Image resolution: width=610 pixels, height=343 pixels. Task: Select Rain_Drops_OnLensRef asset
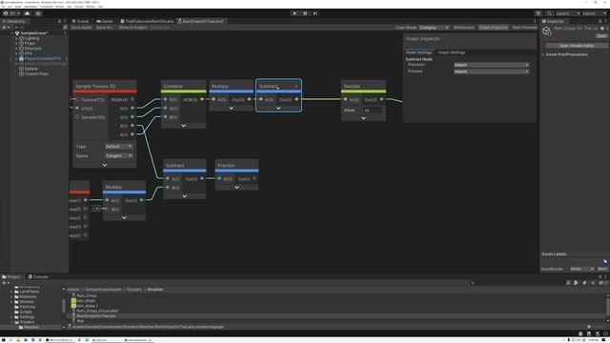[x=97, y=312]
